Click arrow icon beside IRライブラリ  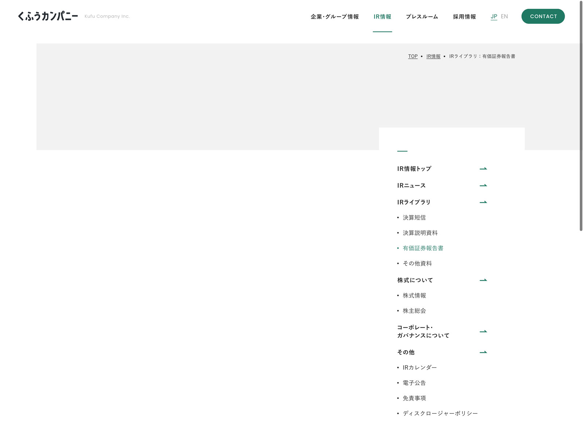pos(483,202)
